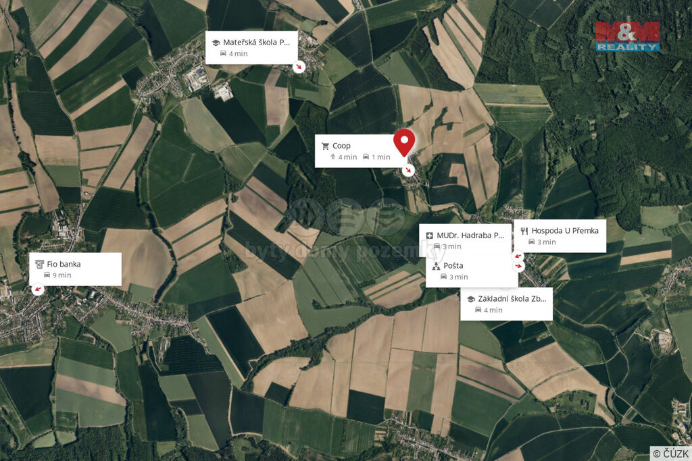
Task: Open the Fio banka info card
Action: (x=75, y=269)
